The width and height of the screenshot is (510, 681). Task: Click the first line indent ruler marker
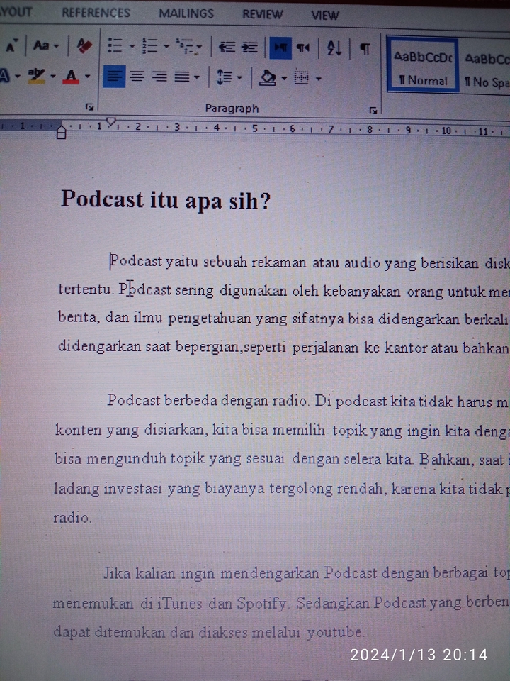pos(111,121)
